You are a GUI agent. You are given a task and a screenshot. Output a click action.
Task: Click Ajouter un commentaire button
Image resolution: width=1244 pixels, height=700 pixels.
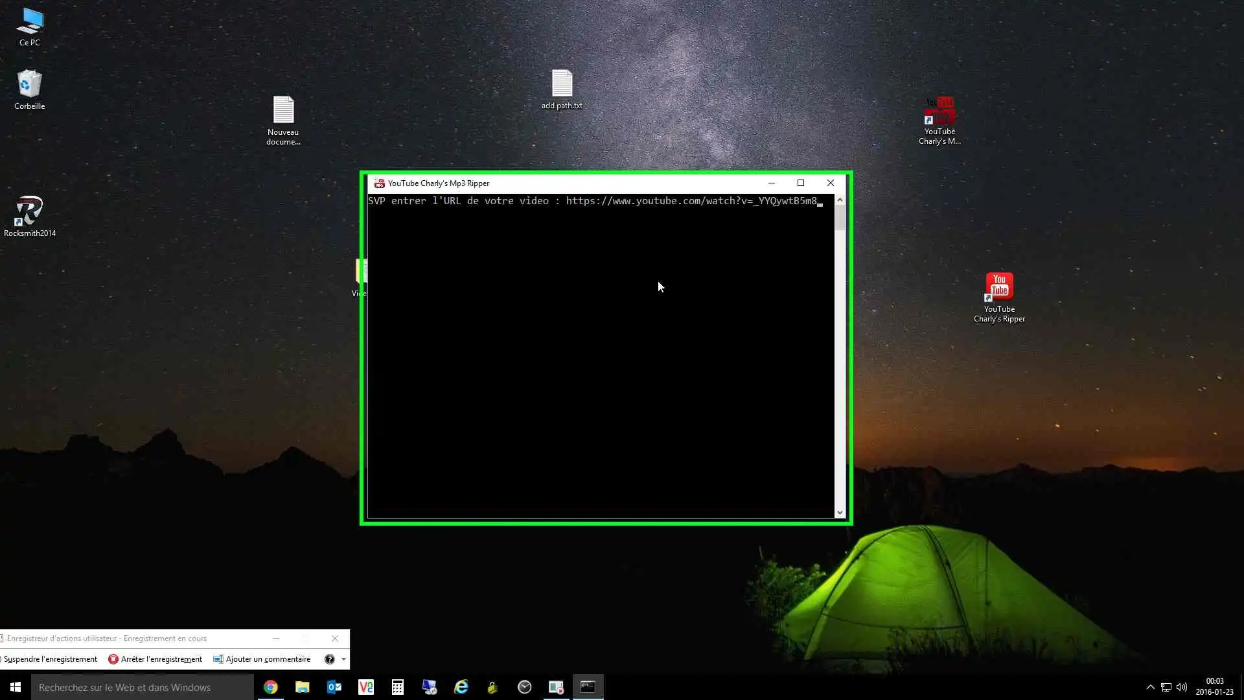click(x=262, y=659)
